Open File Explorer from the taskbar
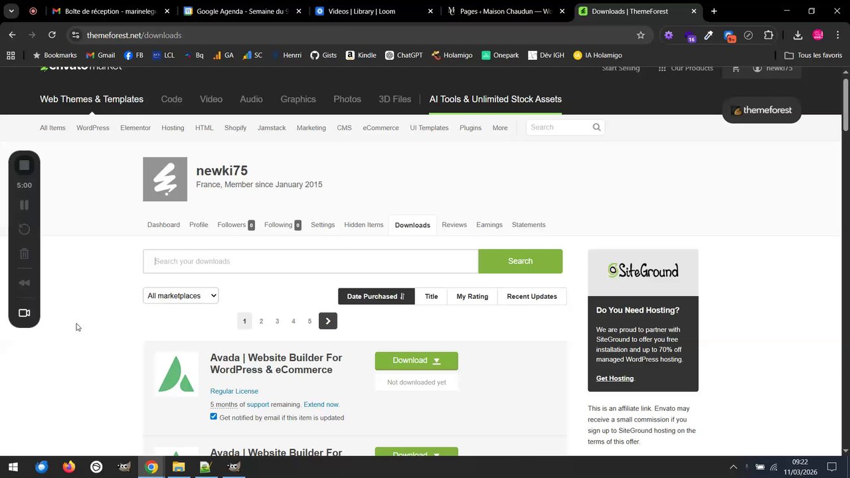The image size is (850, 478). 179,467
